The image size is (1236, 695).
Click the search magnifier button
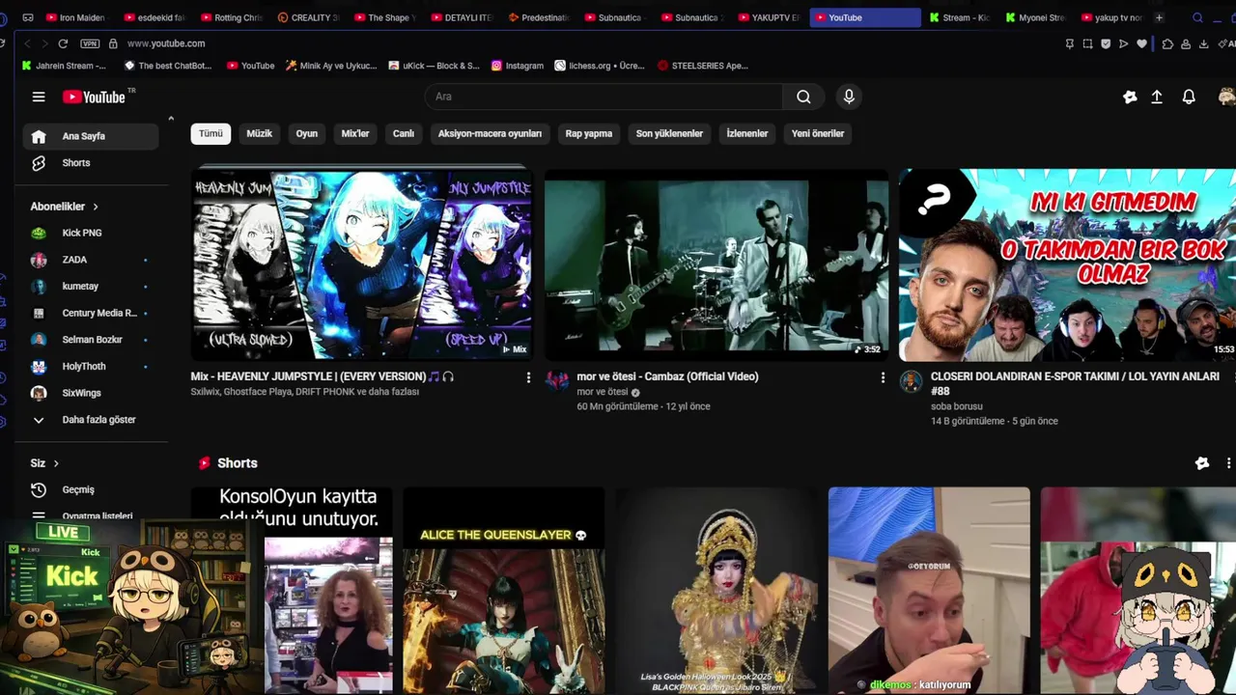(803, 97)
